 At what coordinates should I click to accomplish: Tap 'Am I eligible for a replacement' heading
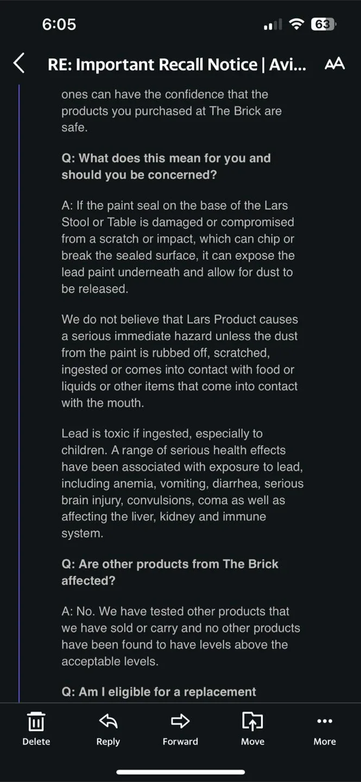pos(159,692)
